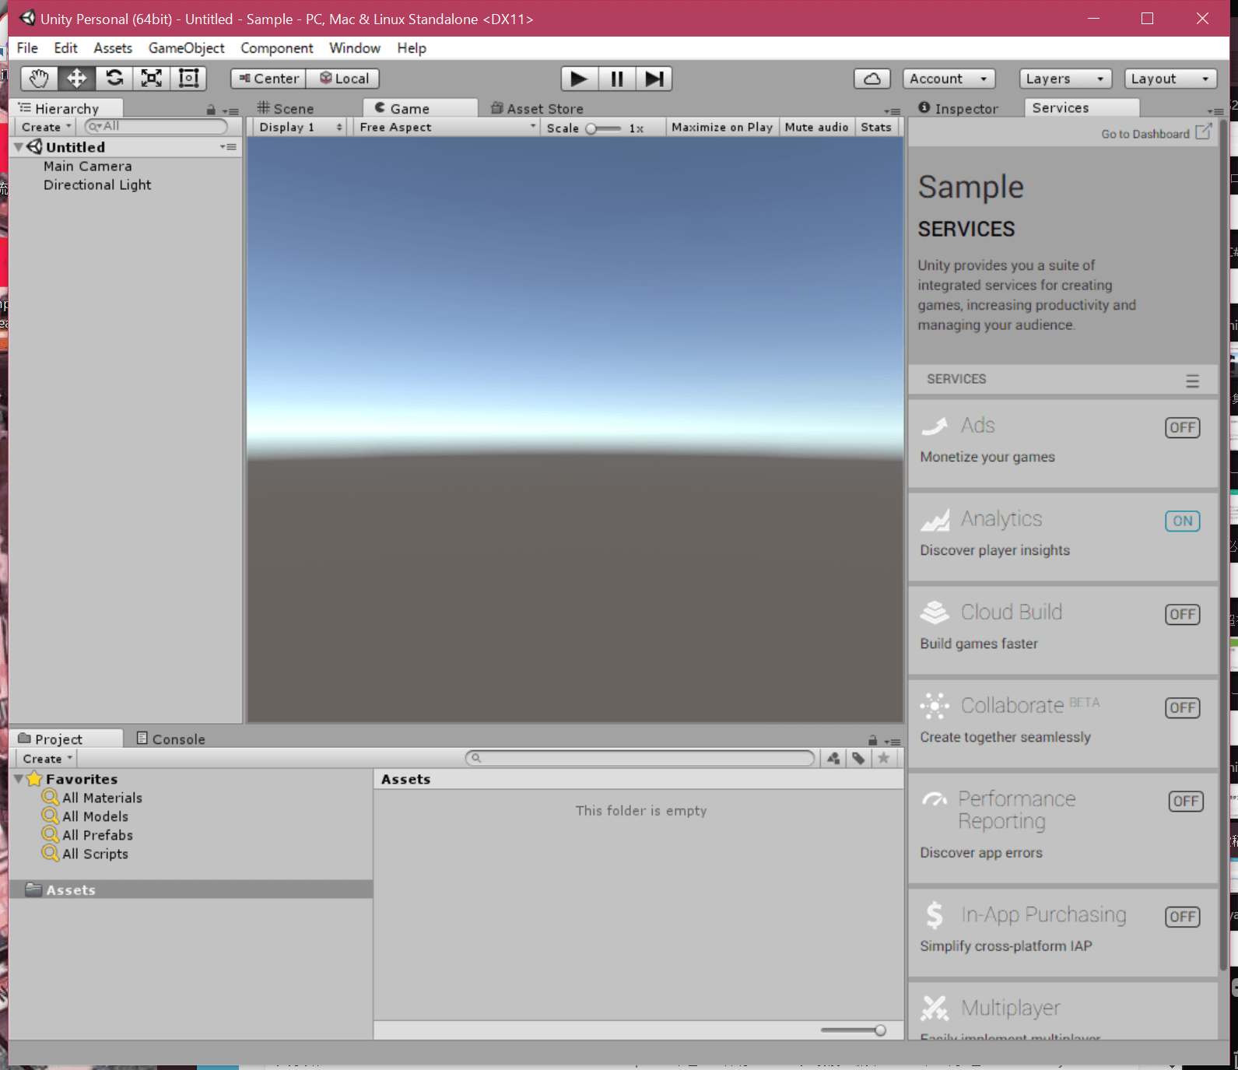Click the Ads service icon
Image resolution: width=1238 pixels, height=1070 pixels.
tap(935, 426)
